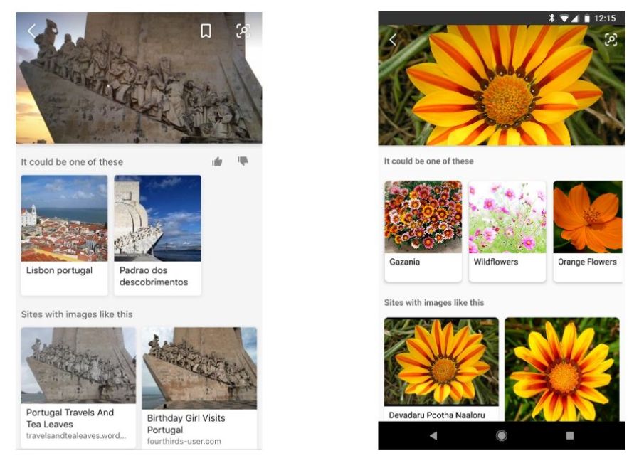Open the 'Devadaru Pootha Naaloru' image result
644x463 pixels.
tap(441, 366)
